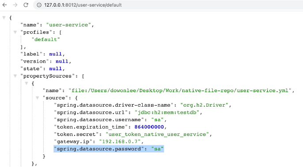The width and height of the screenshot is (303, 167).
Task: Collapse the "source" object
Action: 38,98
